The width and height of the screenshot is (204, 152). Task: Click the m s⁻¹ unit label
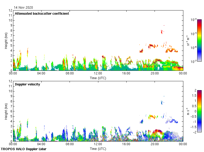188,111
